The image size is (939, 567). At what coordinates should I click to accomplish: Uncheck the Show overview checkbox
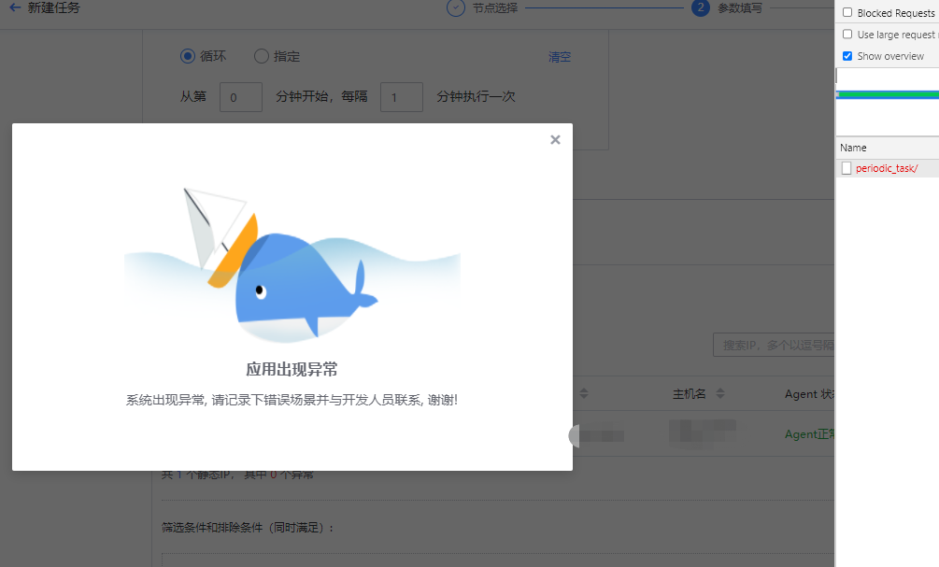847,56
